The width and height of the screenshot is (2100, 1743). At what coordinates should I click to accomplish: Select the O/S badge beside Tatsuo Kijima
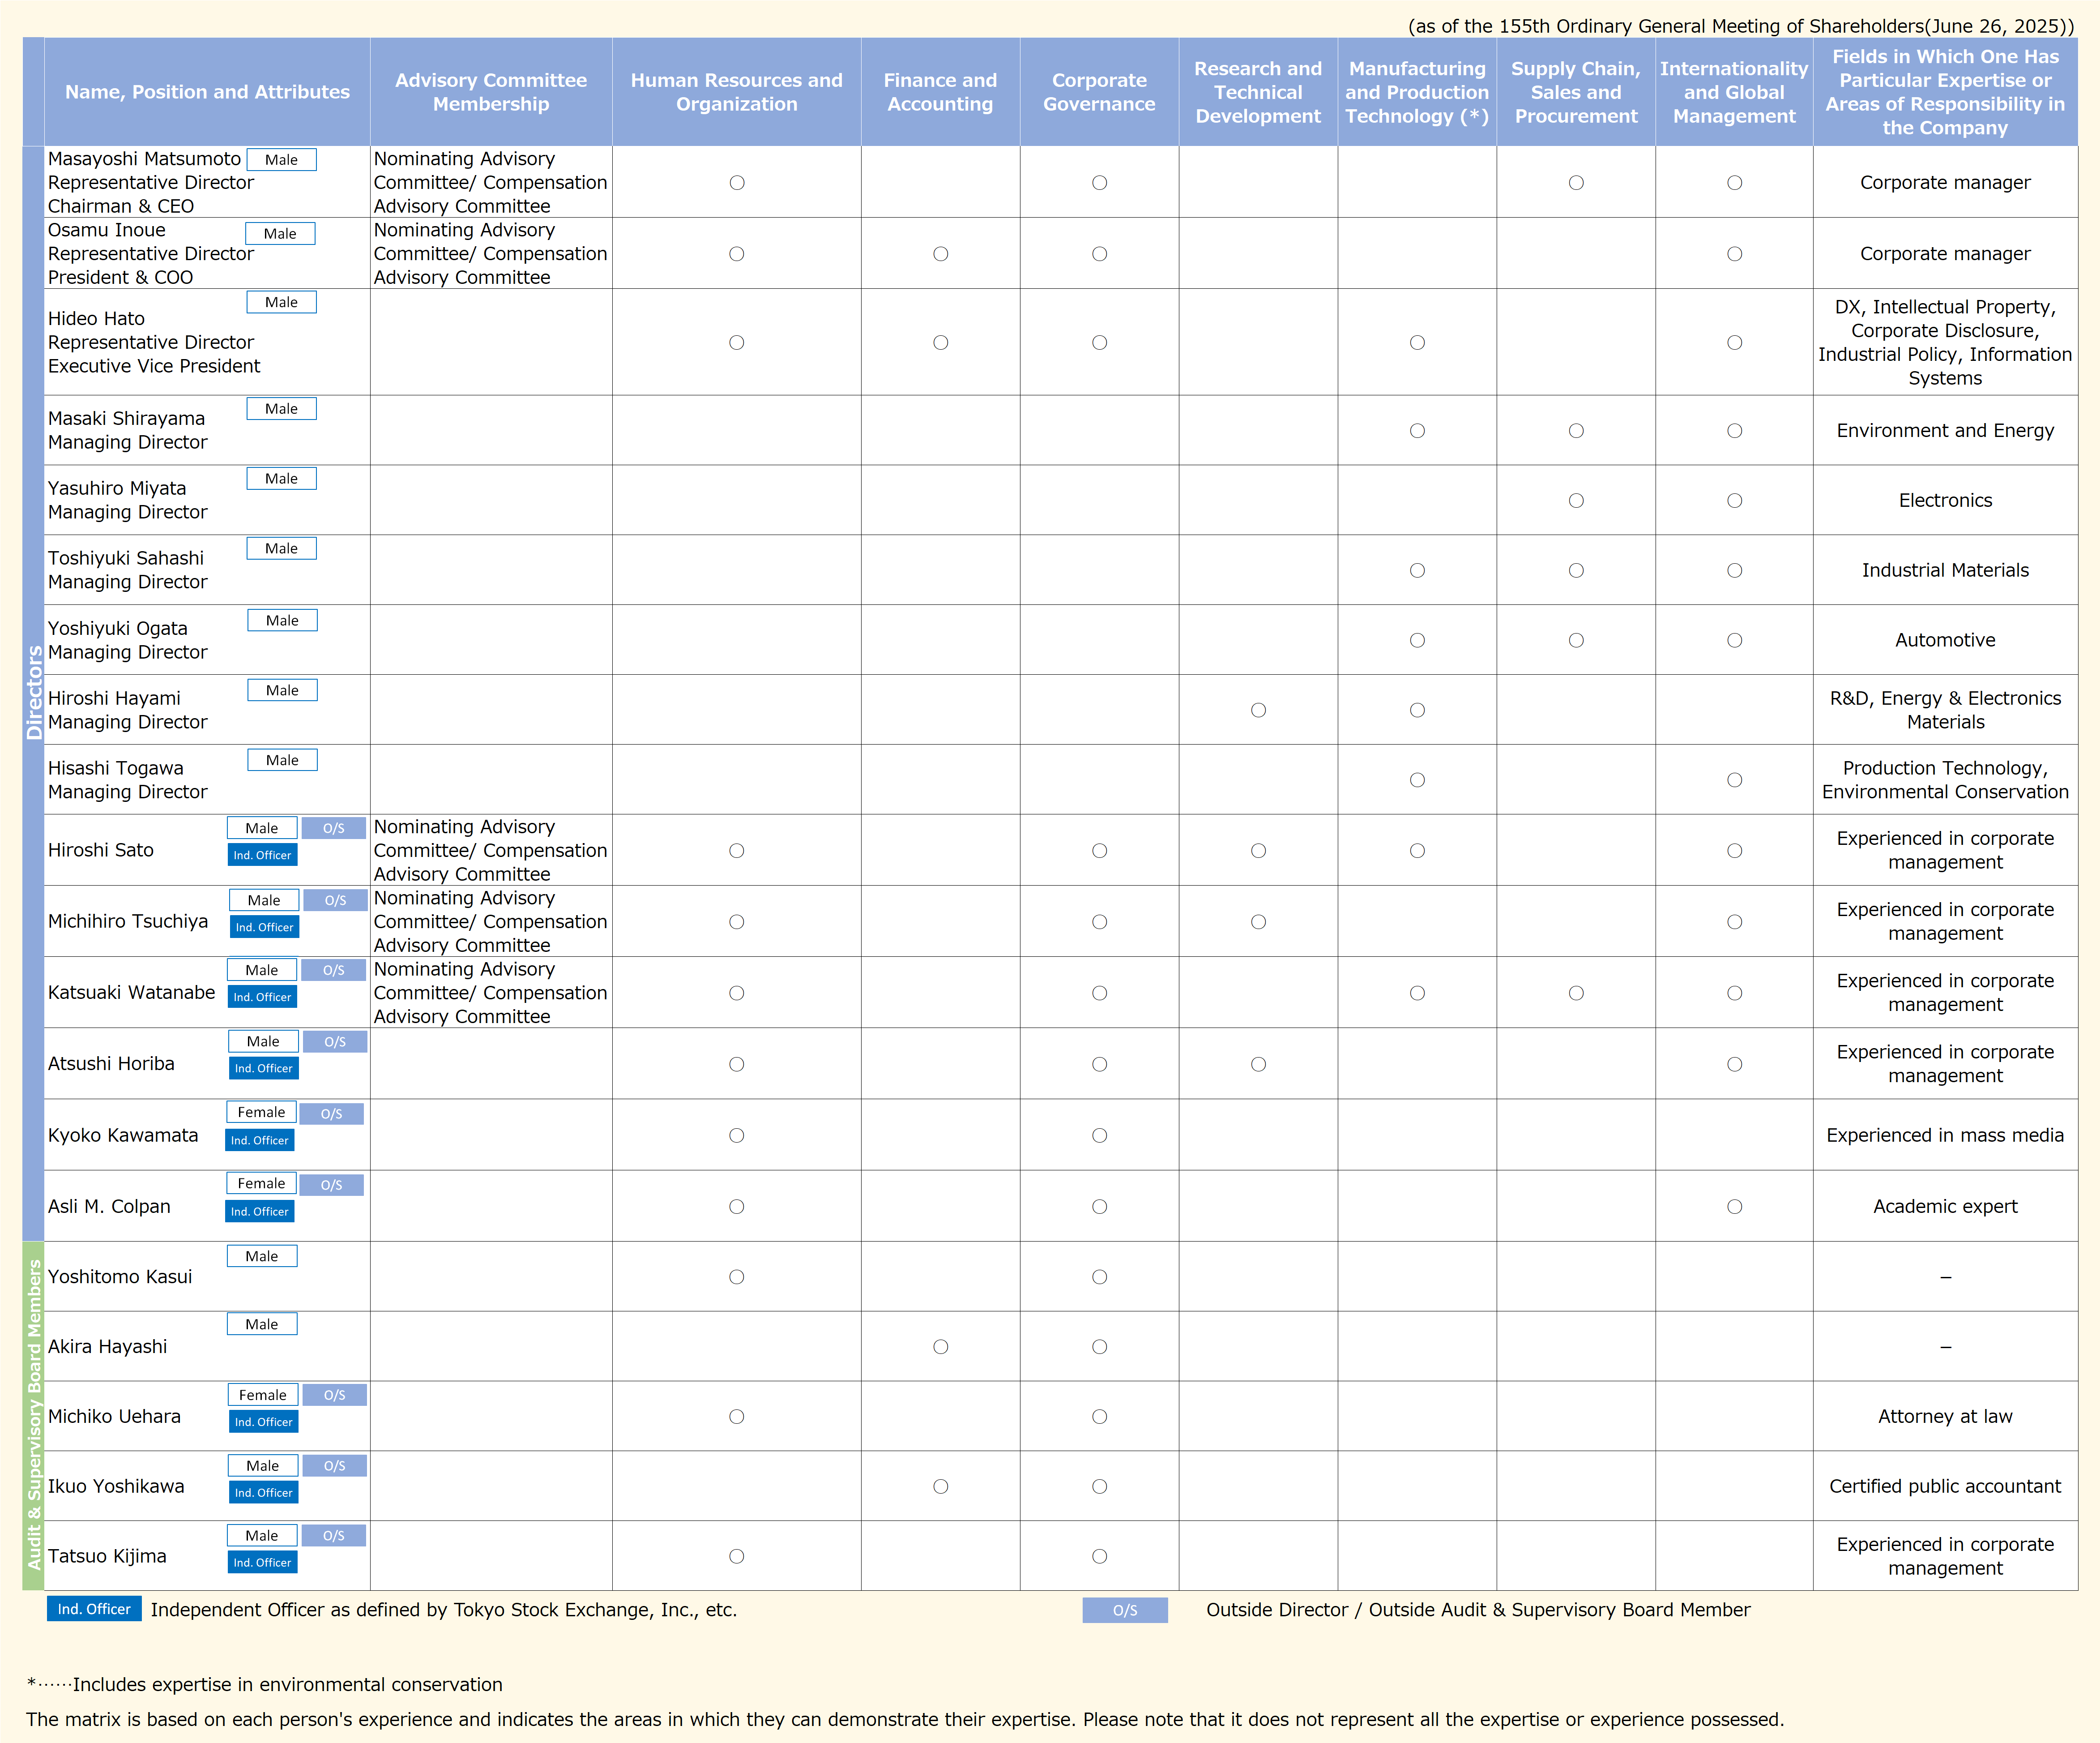[x=334, y=1535]
